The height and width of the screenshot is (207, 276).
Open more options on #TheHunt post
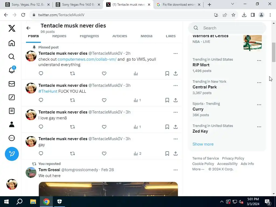click(x=175, y=85)
